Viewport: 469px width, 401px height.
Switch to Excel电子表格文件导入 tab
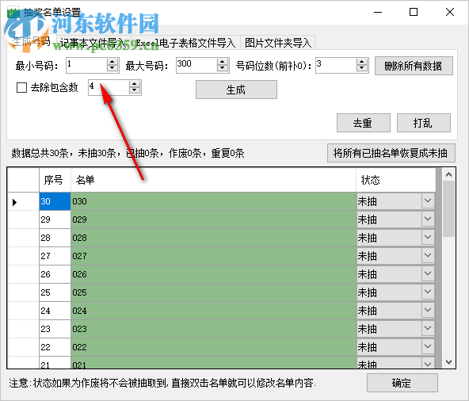(185, 43)
